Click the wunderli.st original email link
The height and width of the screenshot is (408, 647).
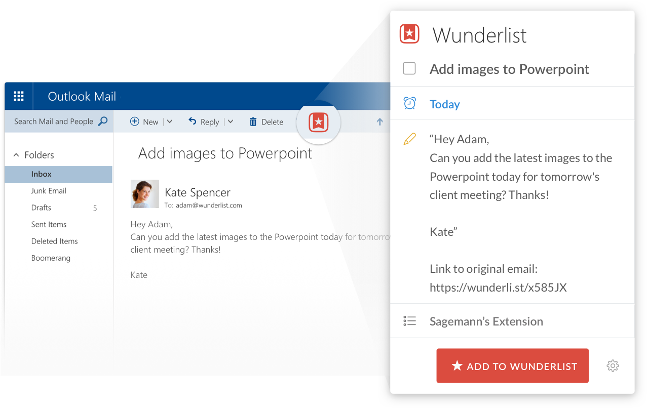(498, 288)
